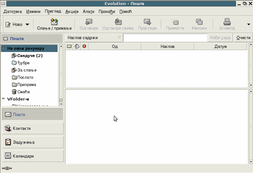Screen dimensions: 253x173
Task: Click the online/offline plug status icon
Action: point(7,168)
